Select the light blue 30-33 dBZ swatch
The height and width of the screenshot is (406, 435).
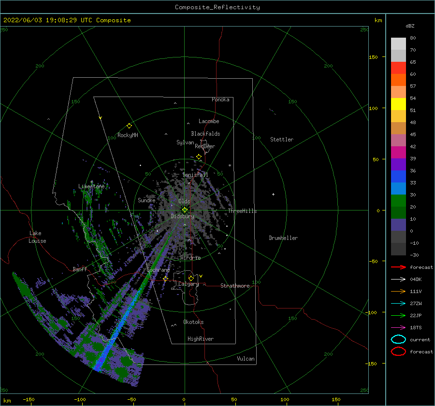(x=398, y=189)
